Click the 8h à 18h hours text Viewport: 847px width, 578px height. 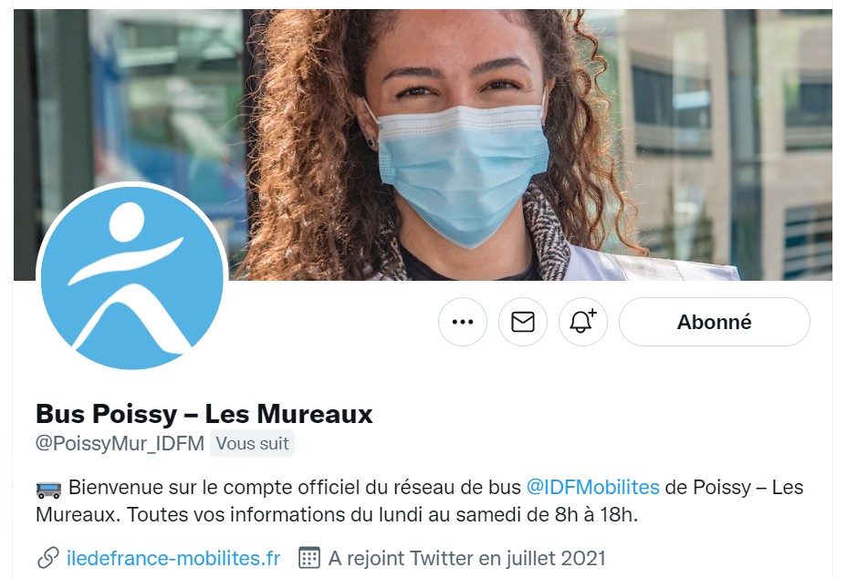[x=596, y=514]
